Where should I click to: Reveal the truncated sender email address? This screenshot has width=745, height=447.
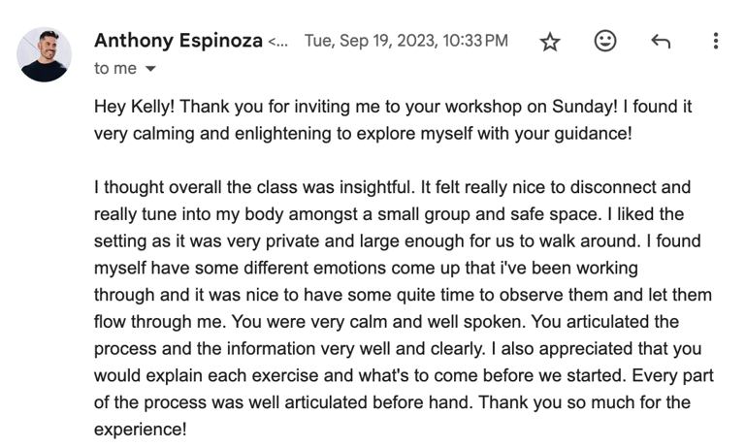[278, 42]
